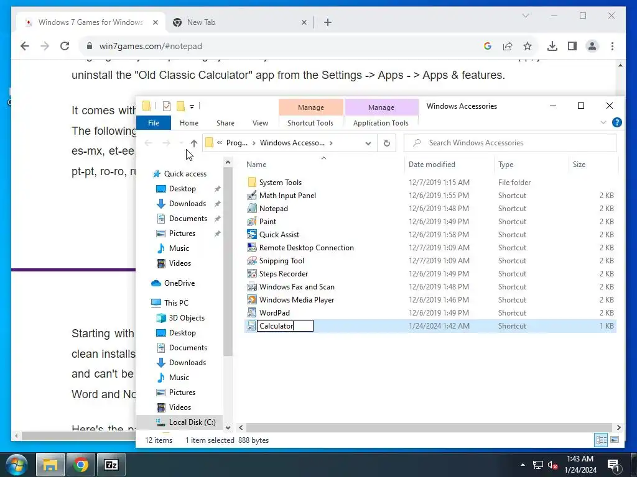Viewport: 637px width, 477px height.
Task: Open quick access toolbar customize dropdown
Action: point(192,106)
